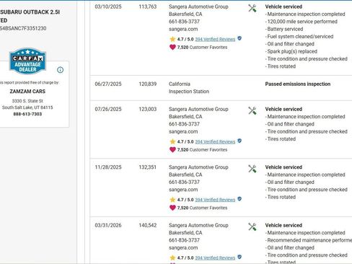Click wrench icon for 03/10/2025 service
The height and width of the screenshot is (264, 352).
[x=252, y=8]
